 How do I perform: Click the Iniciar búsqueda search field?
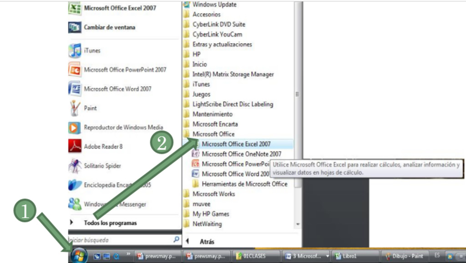coord(119,239)
